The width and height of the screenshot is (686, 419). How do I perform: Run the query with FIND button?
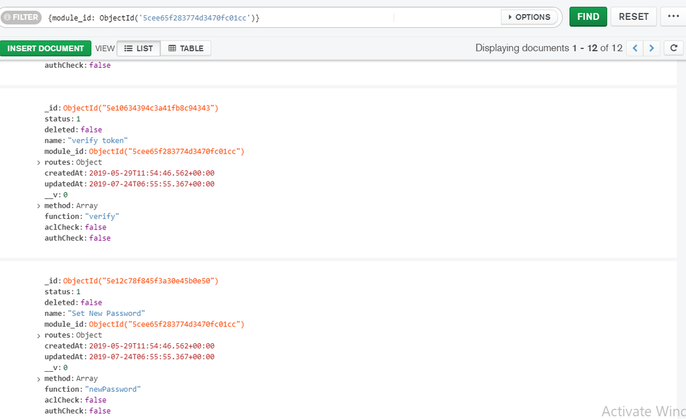[x=587, y=17]
